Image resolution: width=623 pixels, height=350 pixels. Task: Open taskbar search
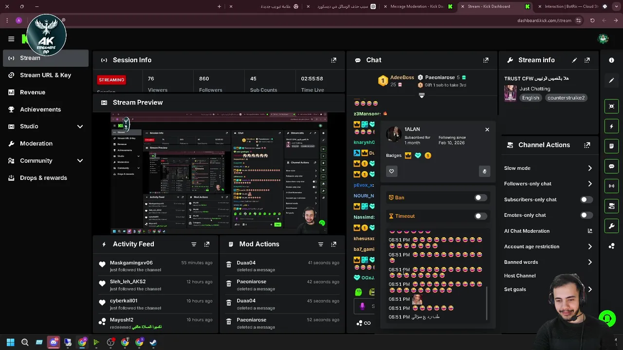[25, 343]
